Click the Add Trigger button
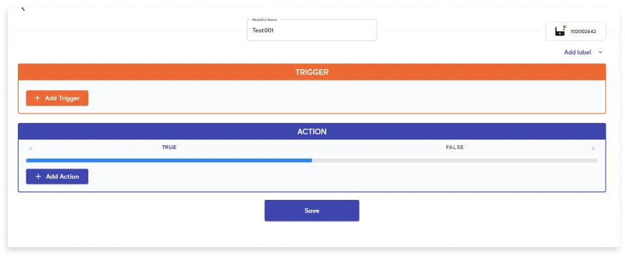The width and height of the screenshot is (625, 257). tap(57, 98)
